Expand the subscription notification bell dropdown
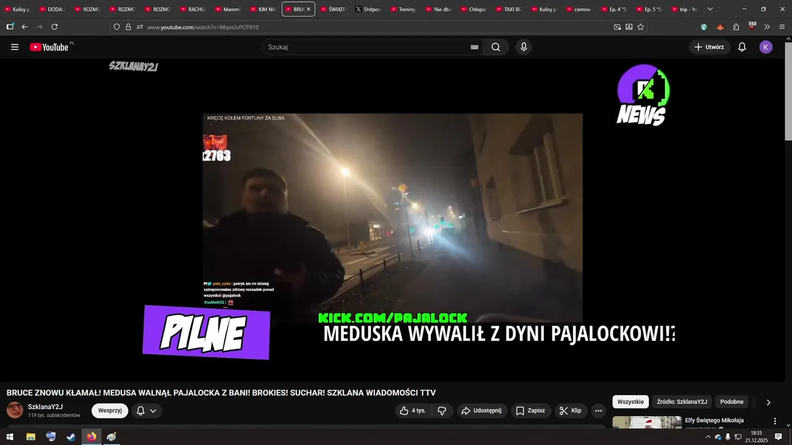The width and height of the screenshot is (792, 445). point(147,410)
